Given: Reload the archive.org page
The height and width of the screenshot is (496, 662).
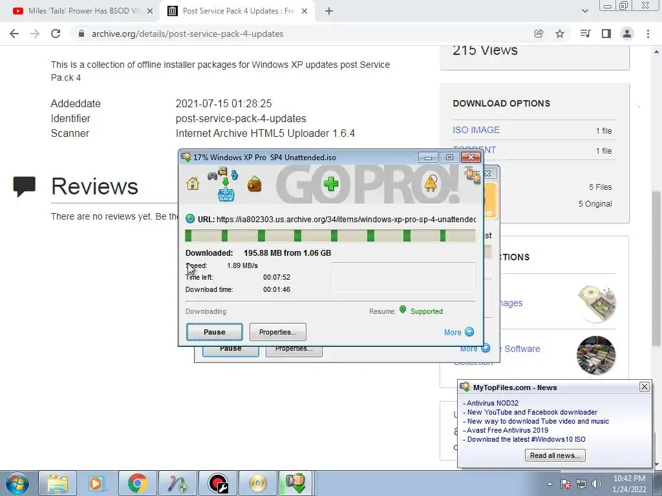Looking at the screenshot, I should [56, 34].
